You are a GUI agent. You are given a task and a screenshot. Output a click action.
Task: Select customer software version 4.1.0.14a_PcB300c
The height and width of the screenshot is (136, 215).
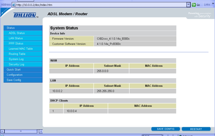pyautogui.click(x=109, y=44)
